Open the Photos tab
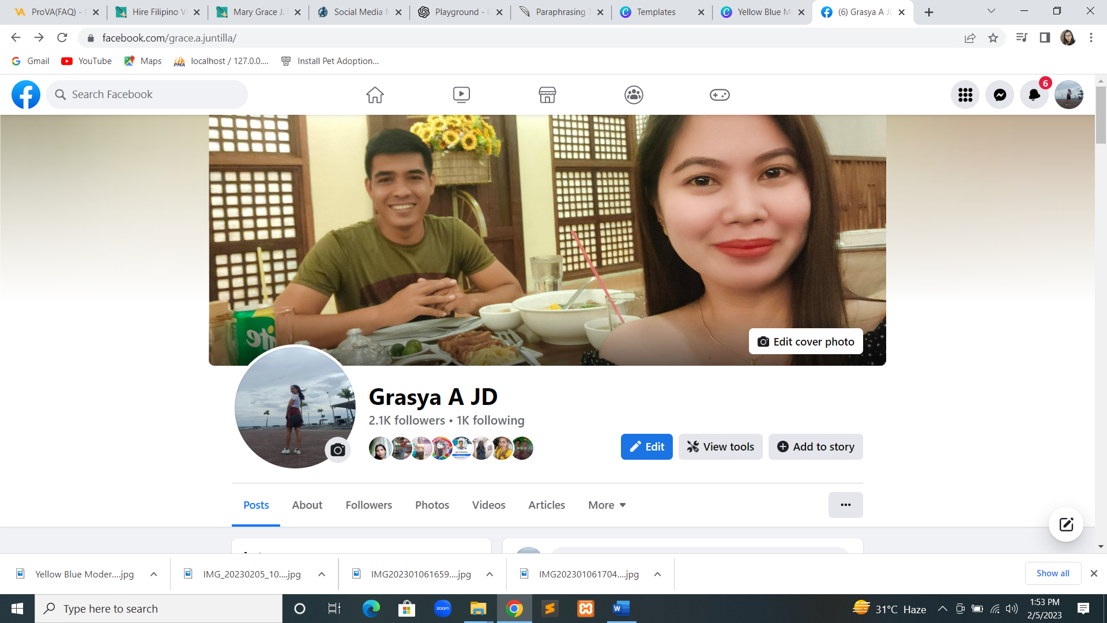The height and width of the screenshot is (623, 1107). coord(432,505)
